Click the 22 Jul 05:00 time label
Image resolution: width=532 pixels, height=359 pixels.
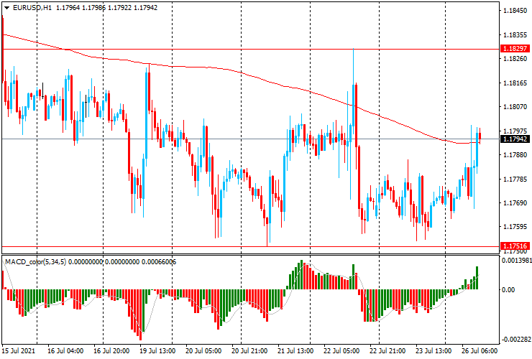click(341, 351)
